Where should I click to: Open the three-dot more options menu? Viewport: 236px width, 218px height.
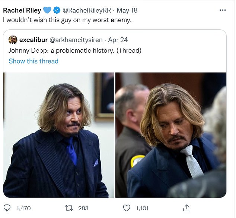pyautogui.click(x=223, y=10)
